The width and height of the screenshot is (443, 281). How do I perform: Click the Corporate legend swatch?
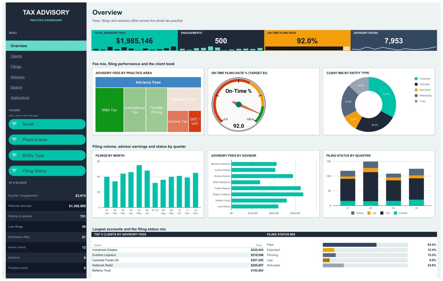(416, 79)
